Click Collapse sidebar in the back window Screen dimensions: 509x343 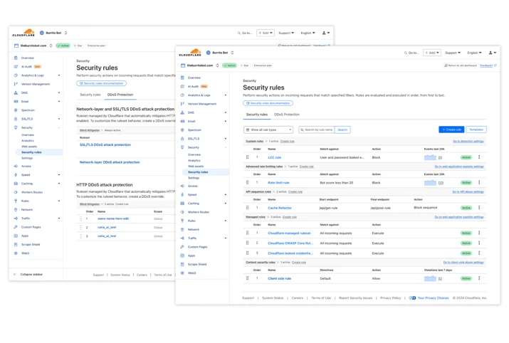click(28, 275)
